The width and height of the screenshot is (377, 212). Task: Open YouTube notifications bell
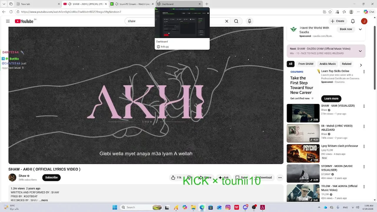353,21
